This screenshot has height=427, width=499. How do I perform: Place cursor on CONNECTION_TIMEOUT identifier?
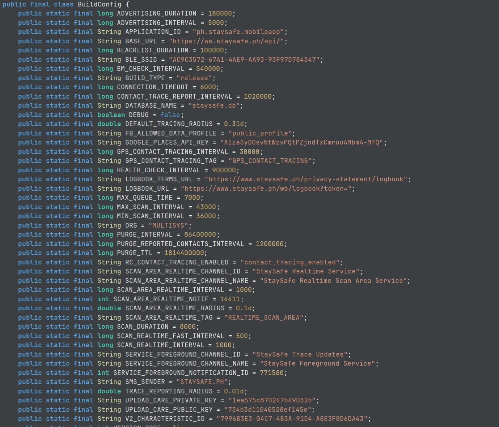153,87
